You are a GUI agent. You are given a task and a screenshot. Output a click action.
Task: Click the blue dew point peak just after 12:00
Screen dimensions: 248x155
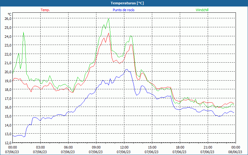click(x=127, y=69)
